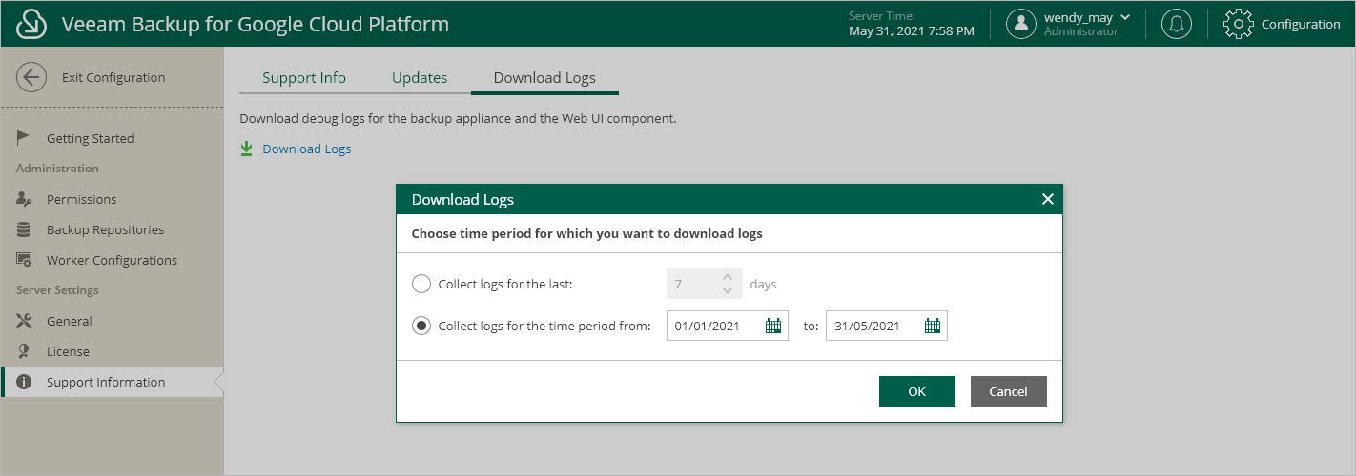1356x476 pixels.
Task: Switch to the Support Info tab
Action: click(x=304, y=78)
